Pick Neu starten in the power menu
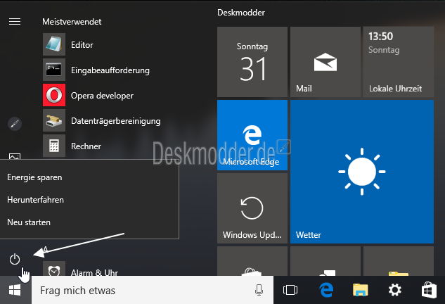445x304 pixels. pyautogui.click(x=29, y=222)
